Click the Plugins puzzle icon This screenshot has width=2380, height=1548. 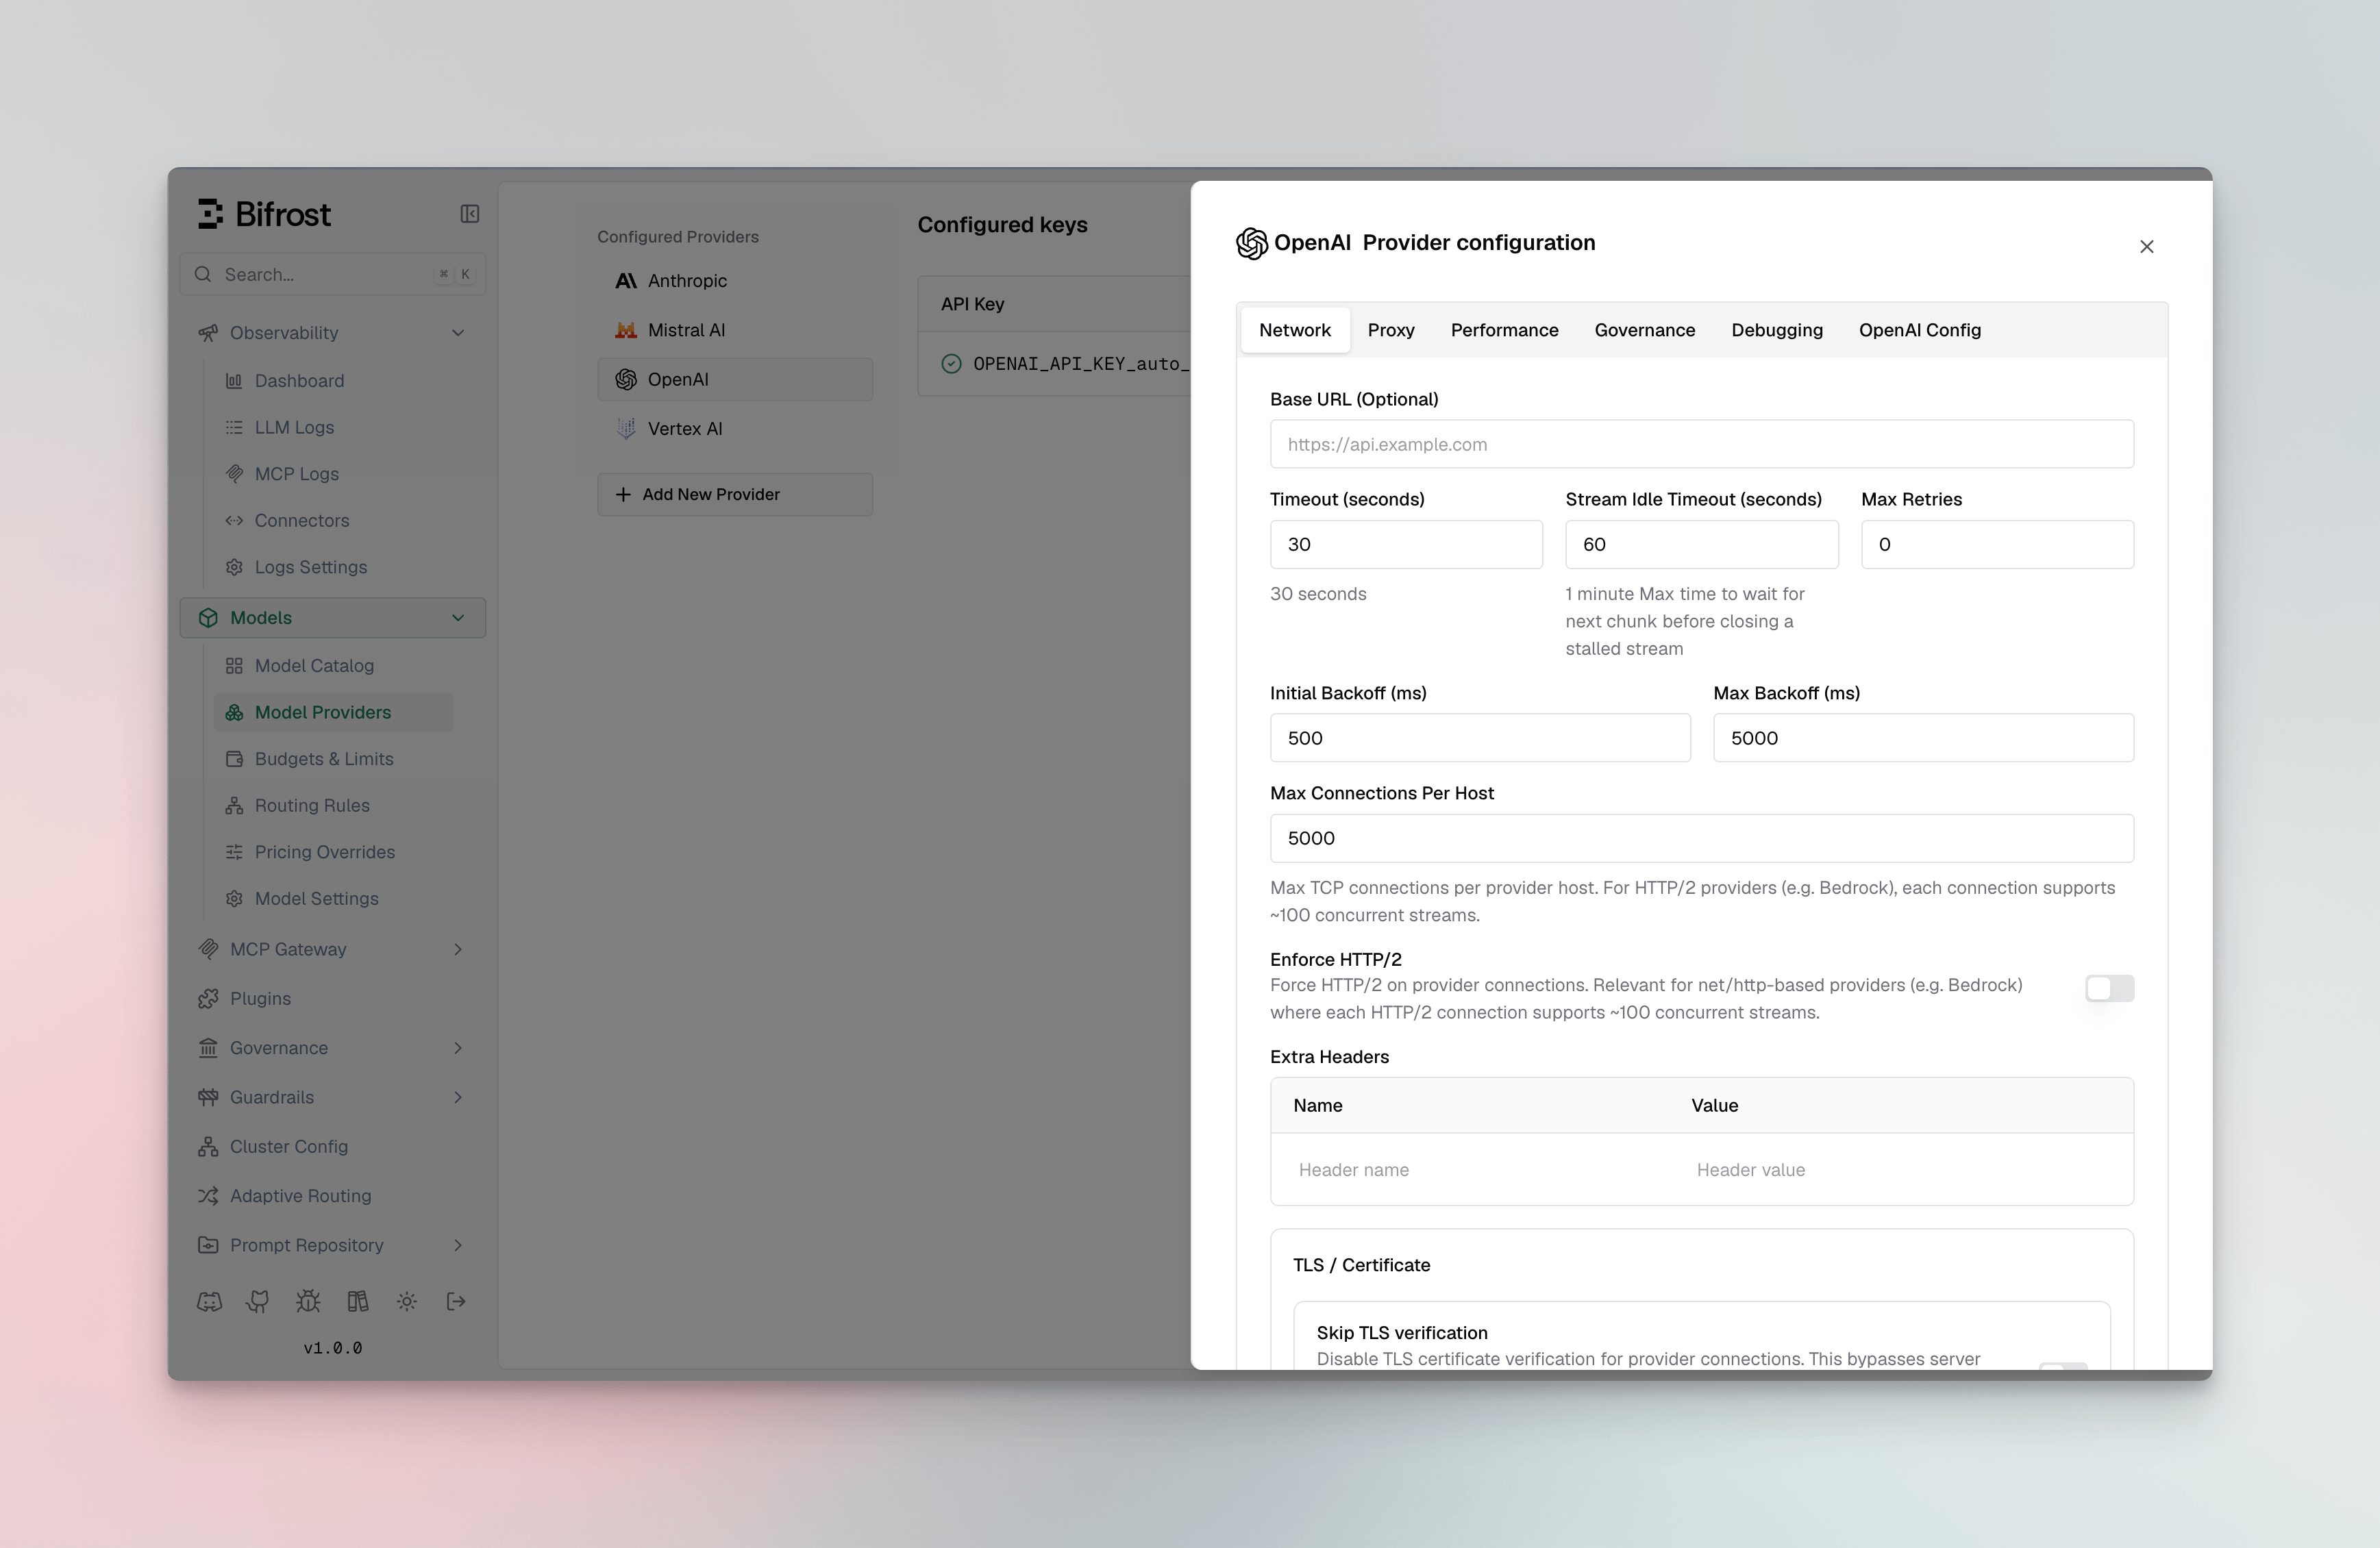pyautogui.click(x=208, y=999)
